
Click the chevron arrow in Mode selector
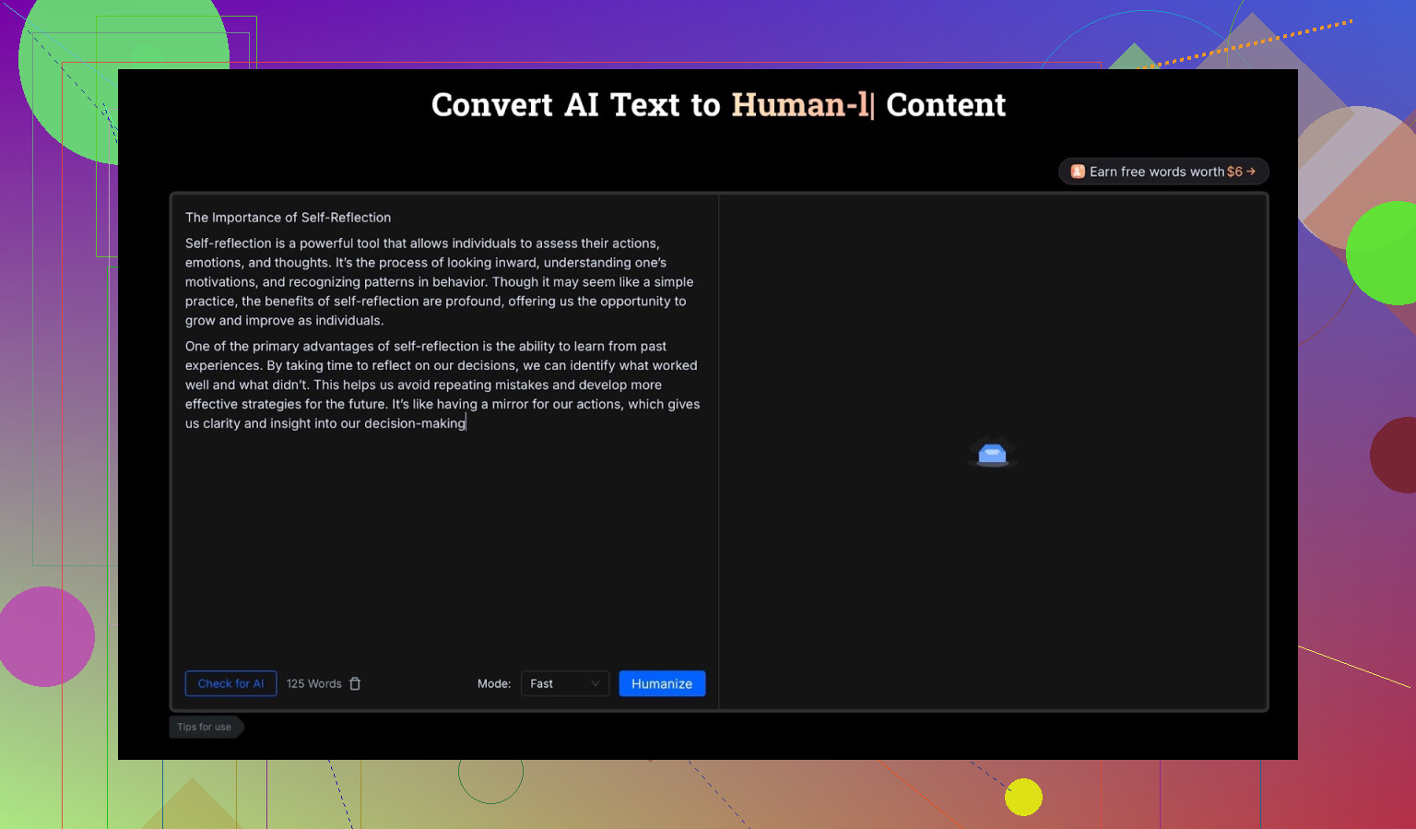pyautogui.click(x=595, y=683)
